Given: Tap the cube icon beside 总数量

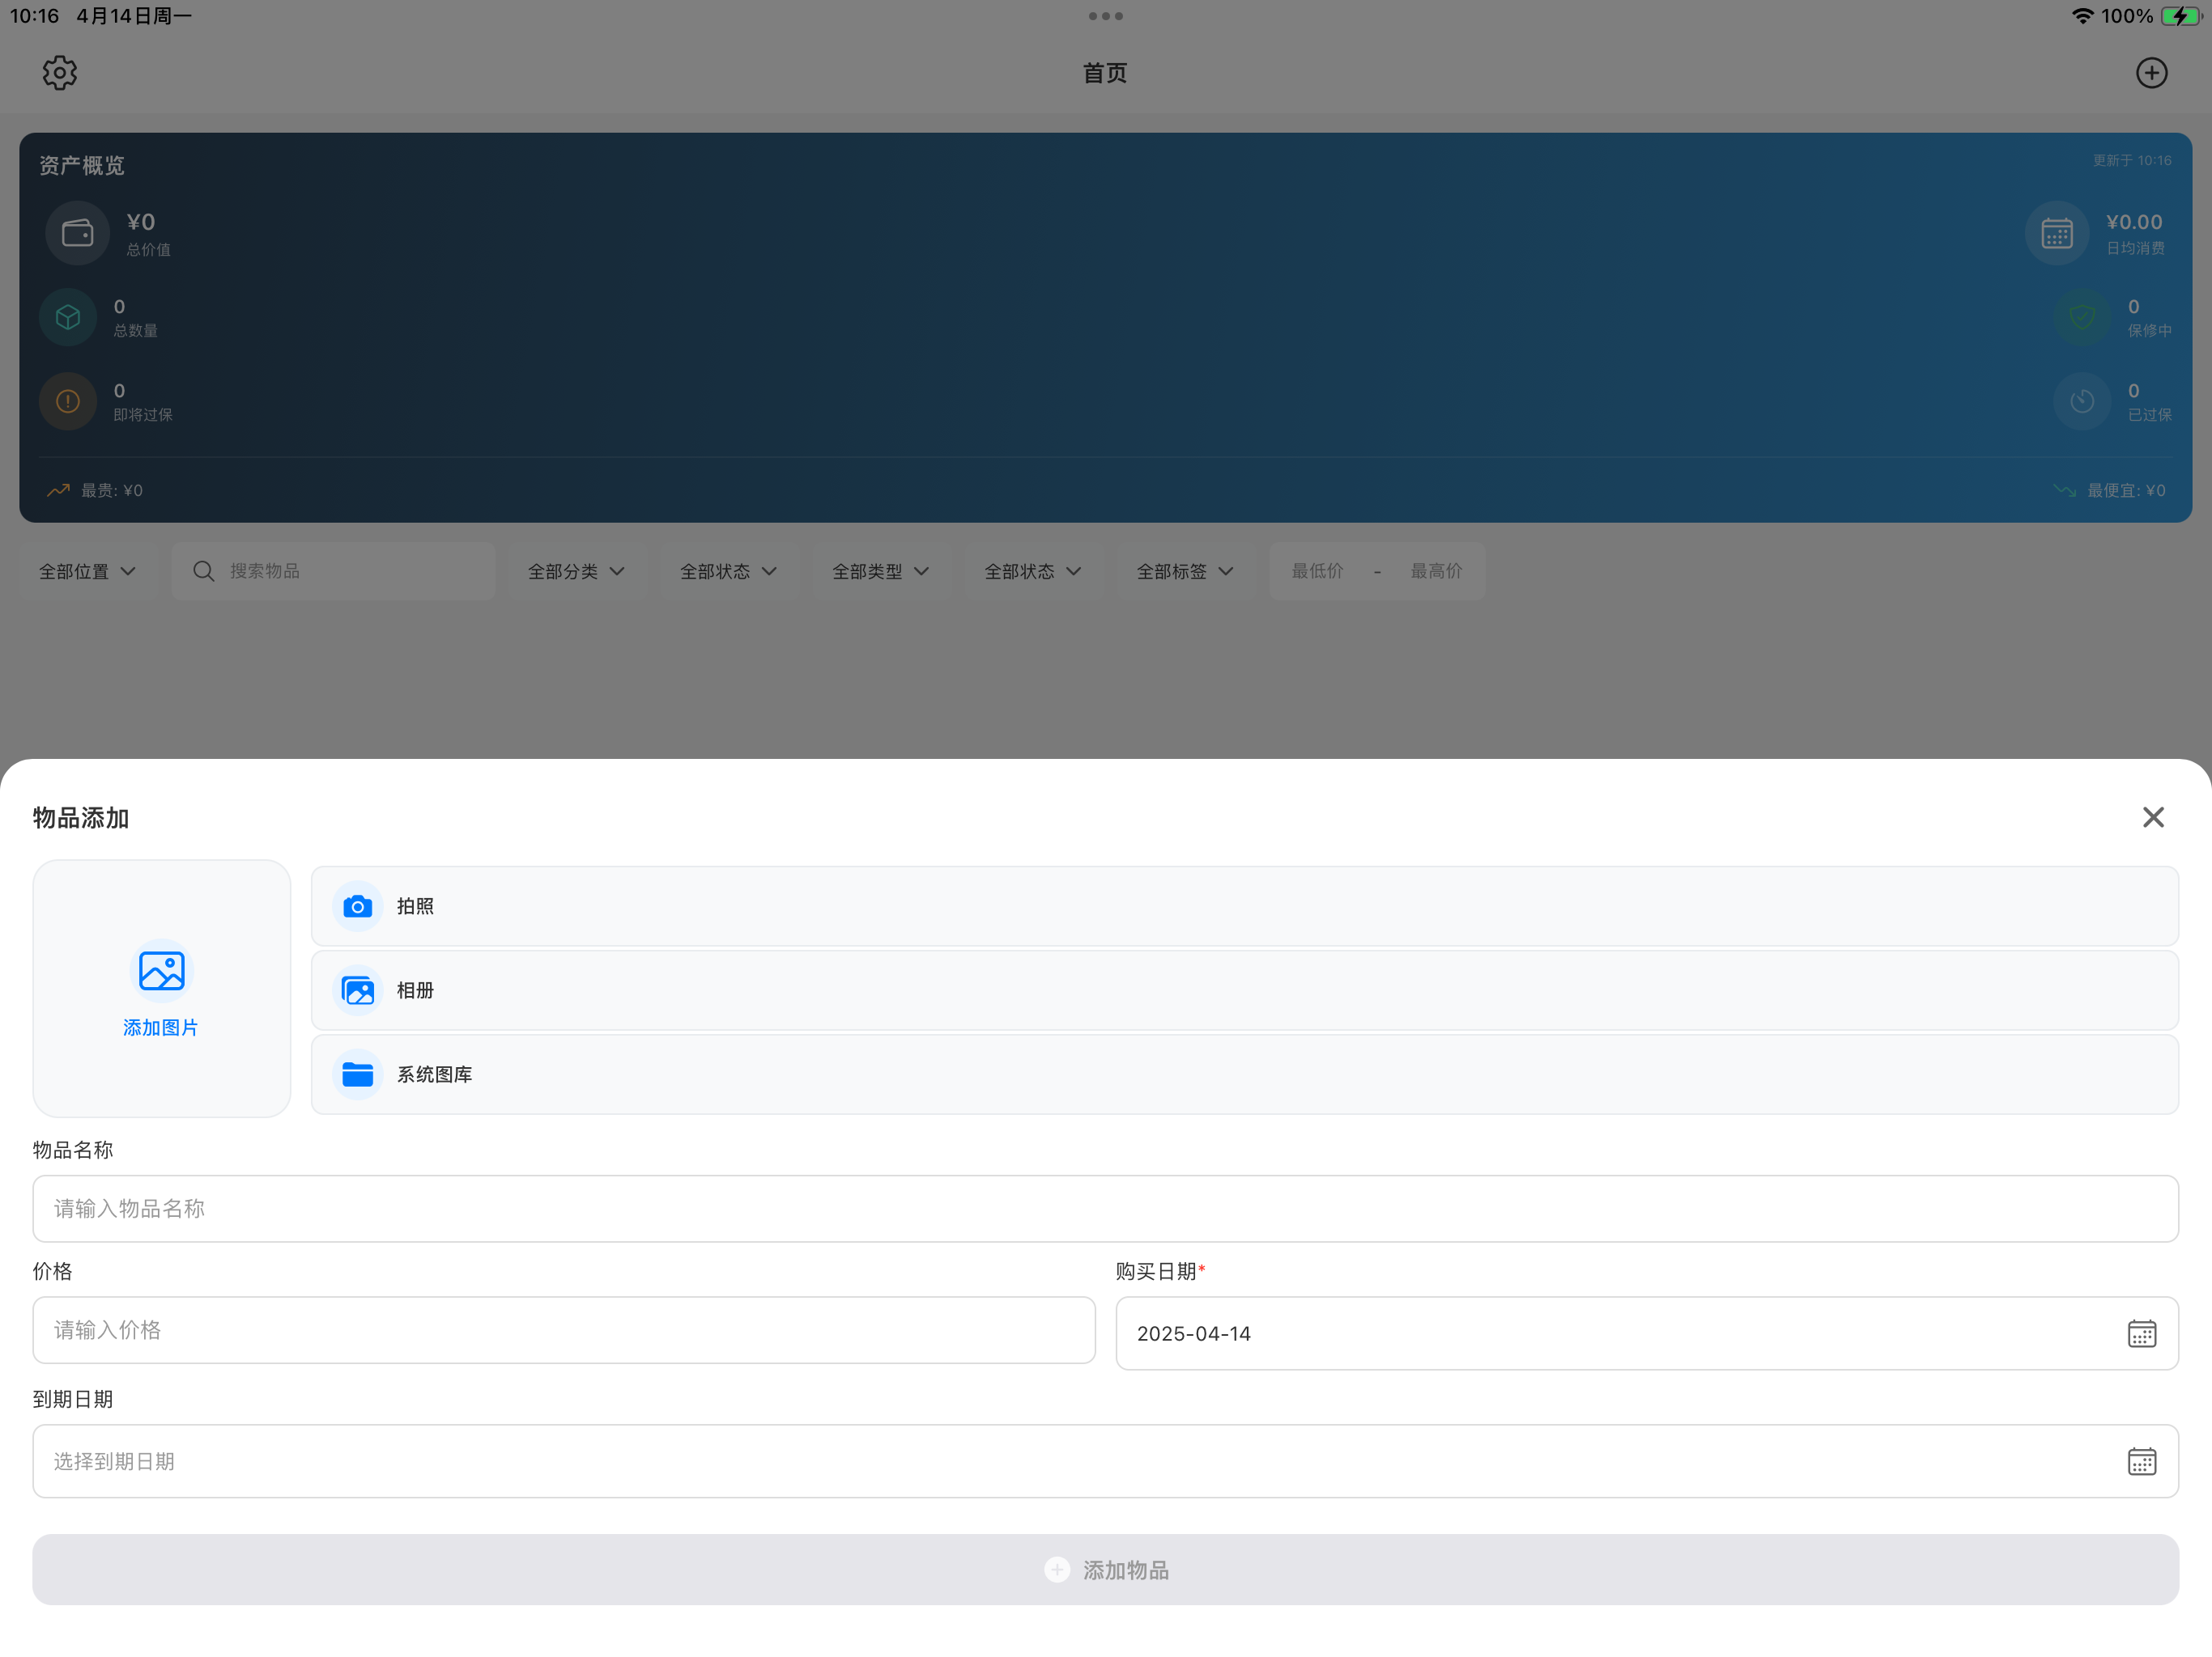Looking at the screenshot, I should [68, 318].
